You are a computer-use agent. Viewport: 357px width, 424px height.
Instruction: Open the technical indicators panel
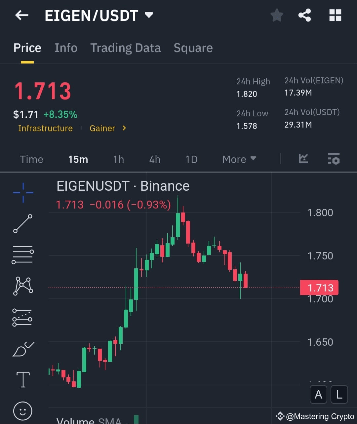[x=303, y=159]
